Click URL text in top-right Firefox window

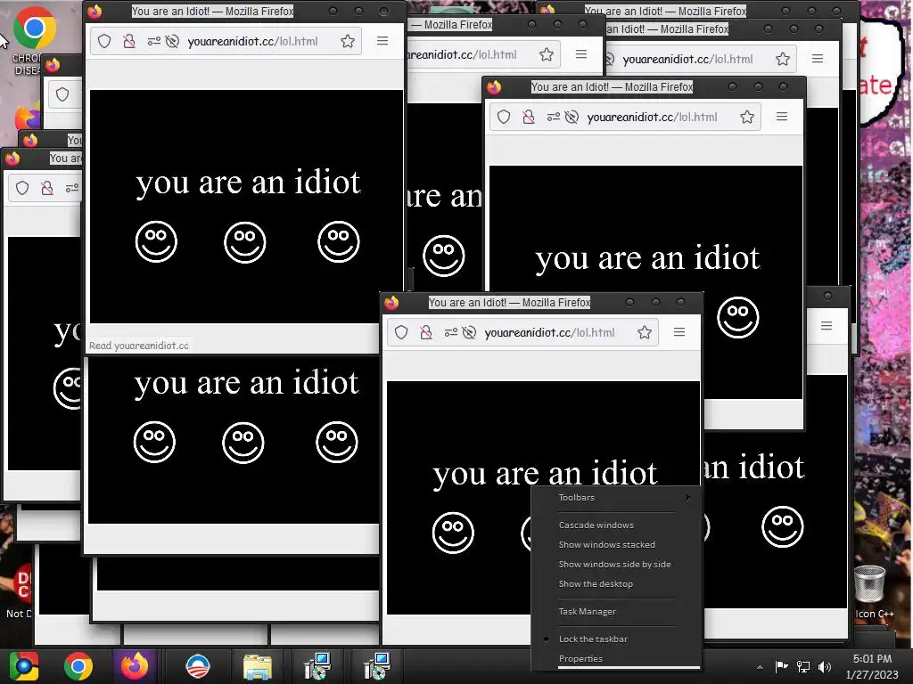tap(687, 60)
